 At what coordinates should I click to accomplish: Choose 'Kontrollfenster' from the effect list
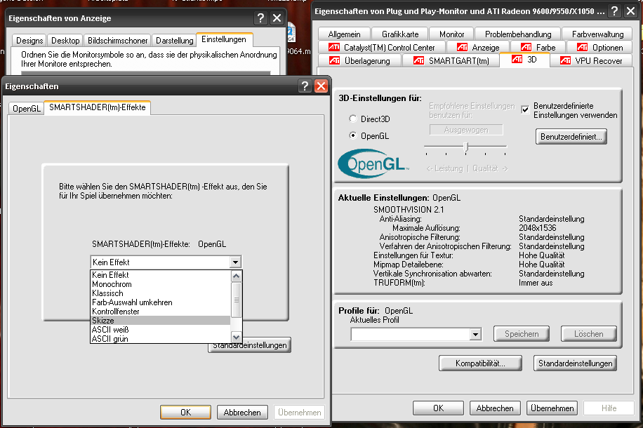pos(160,311)
